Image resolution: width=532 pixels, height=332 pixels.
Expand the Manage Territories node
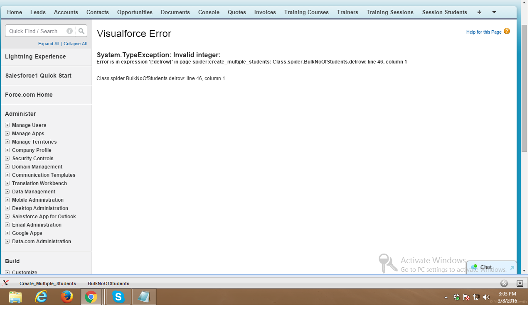[7, 142]
